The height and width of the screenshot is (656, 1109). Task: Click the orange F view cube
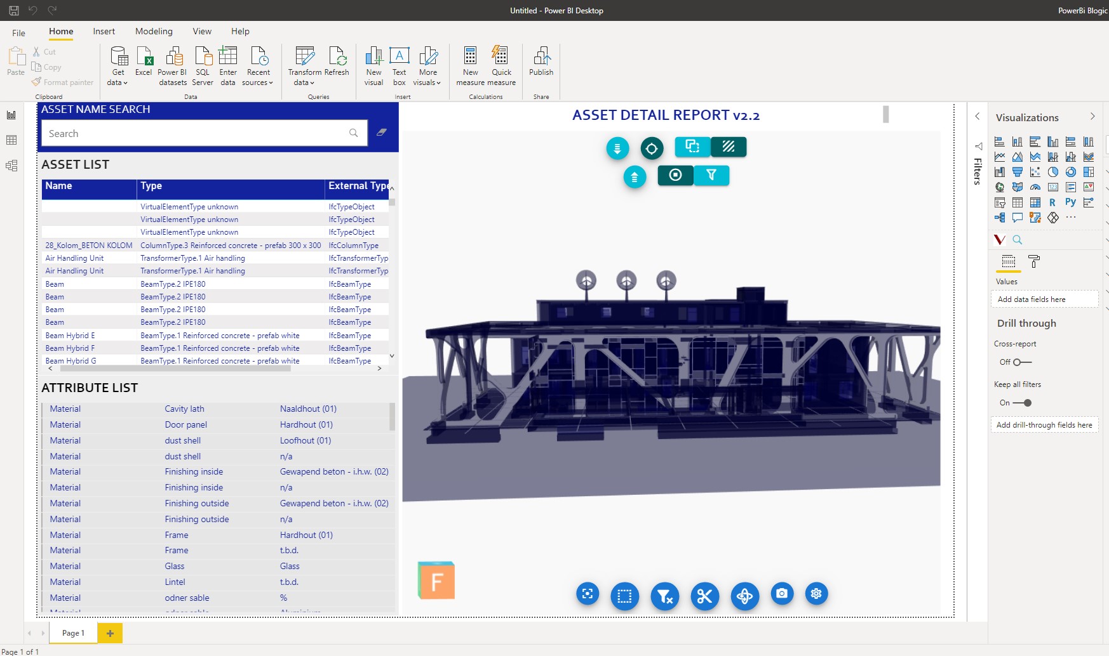[x=436, y=581]
